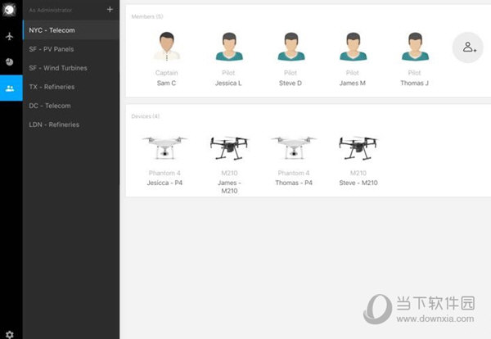Screen dimensions: 491x339
Task: Click the Captain role label
Action: tap(167, 73)
